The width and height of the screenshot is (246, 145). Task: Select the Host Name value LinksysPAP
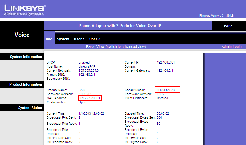pyautogui.click(x=87, y=66)
